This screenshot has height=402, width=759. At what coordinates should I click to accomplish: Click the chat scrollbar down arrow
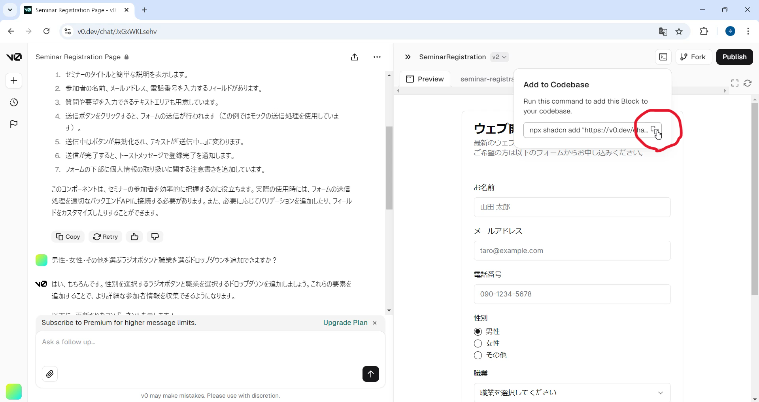(x=389, y=311)
